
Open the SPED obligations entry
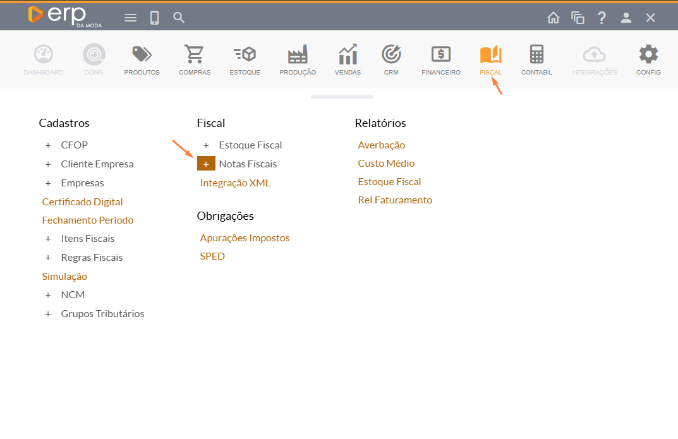pos(212,256)
